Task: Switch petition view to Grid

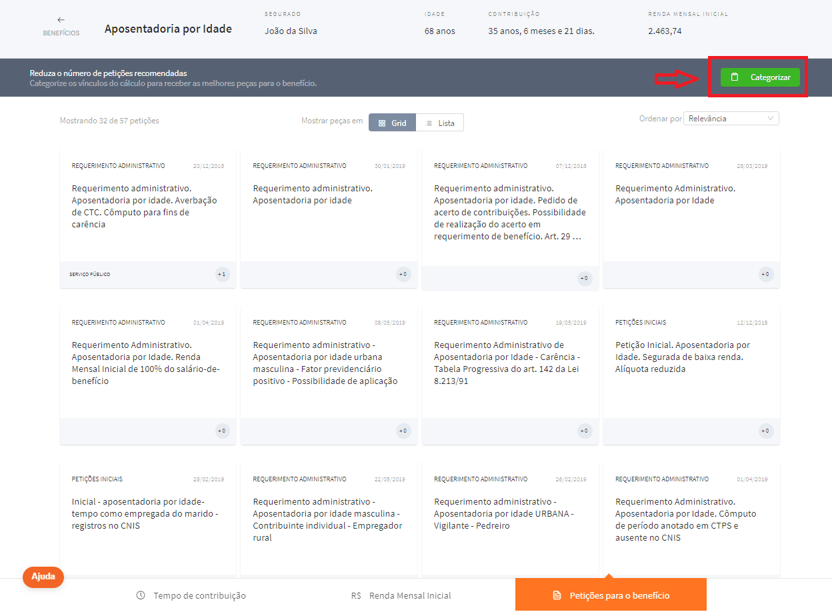Action: [x=392, y=123]
